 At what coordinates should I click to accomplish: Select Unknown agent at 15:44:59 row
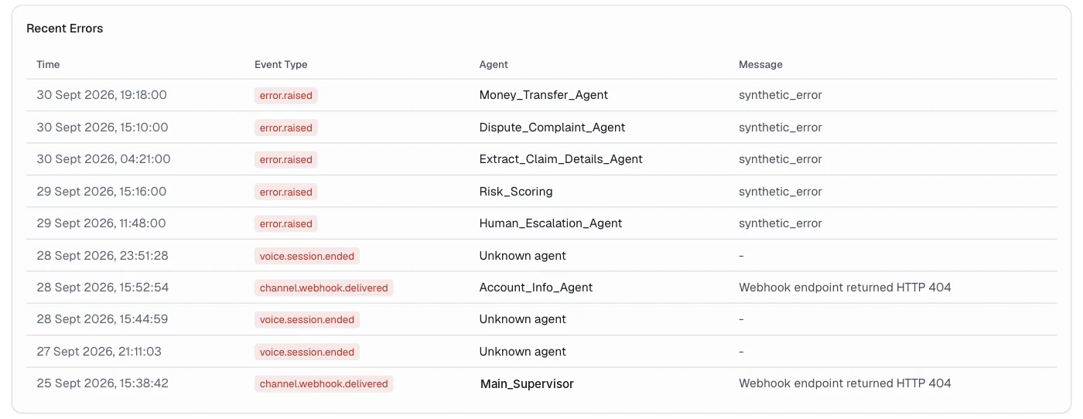point(522,319)
